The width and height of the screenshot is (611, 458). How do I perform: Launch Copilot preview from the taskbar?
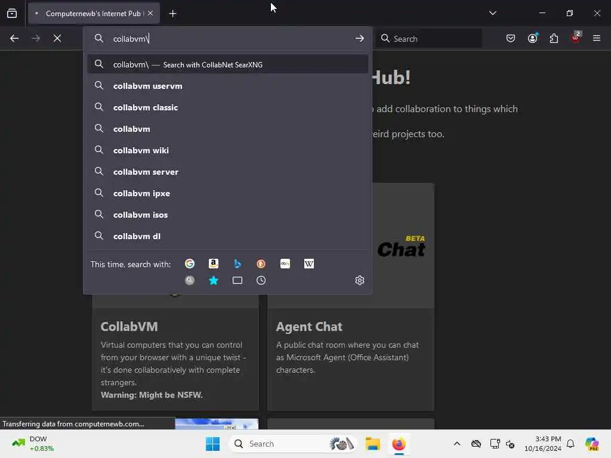(x=593, y=444)
